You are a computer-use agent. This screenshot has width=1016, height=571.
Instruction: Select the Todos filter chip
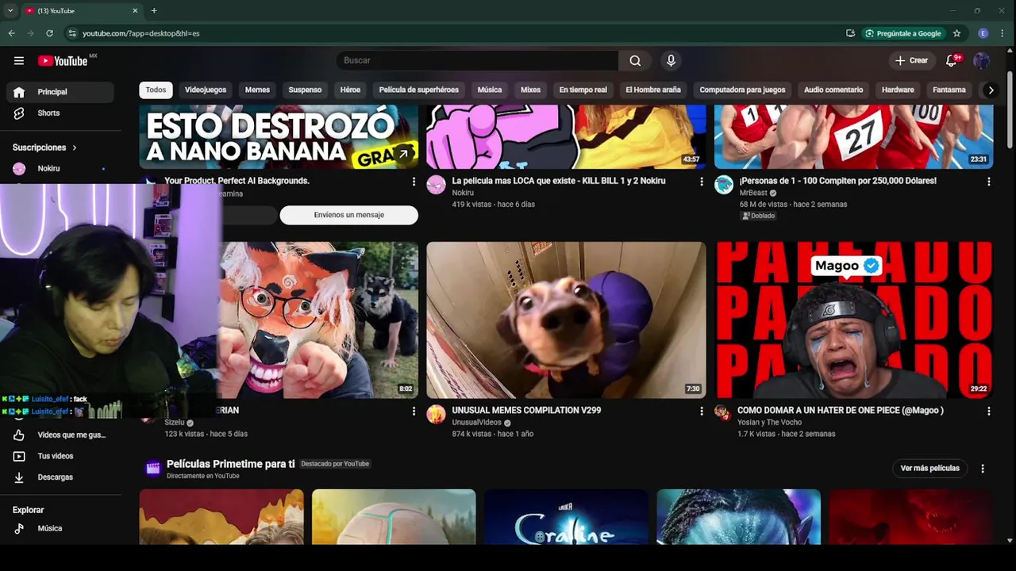pyautogui.click(x=156, y=90)
